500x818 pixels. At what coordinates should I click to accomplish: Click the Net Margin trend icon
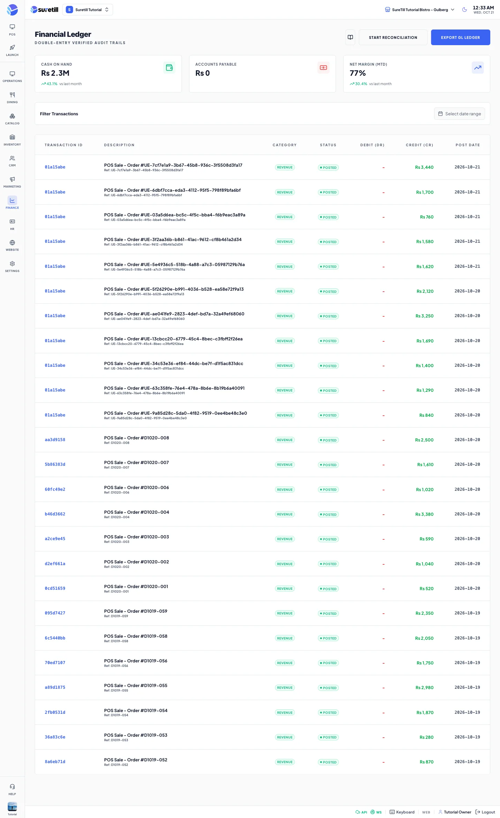(x=478, y=68)
